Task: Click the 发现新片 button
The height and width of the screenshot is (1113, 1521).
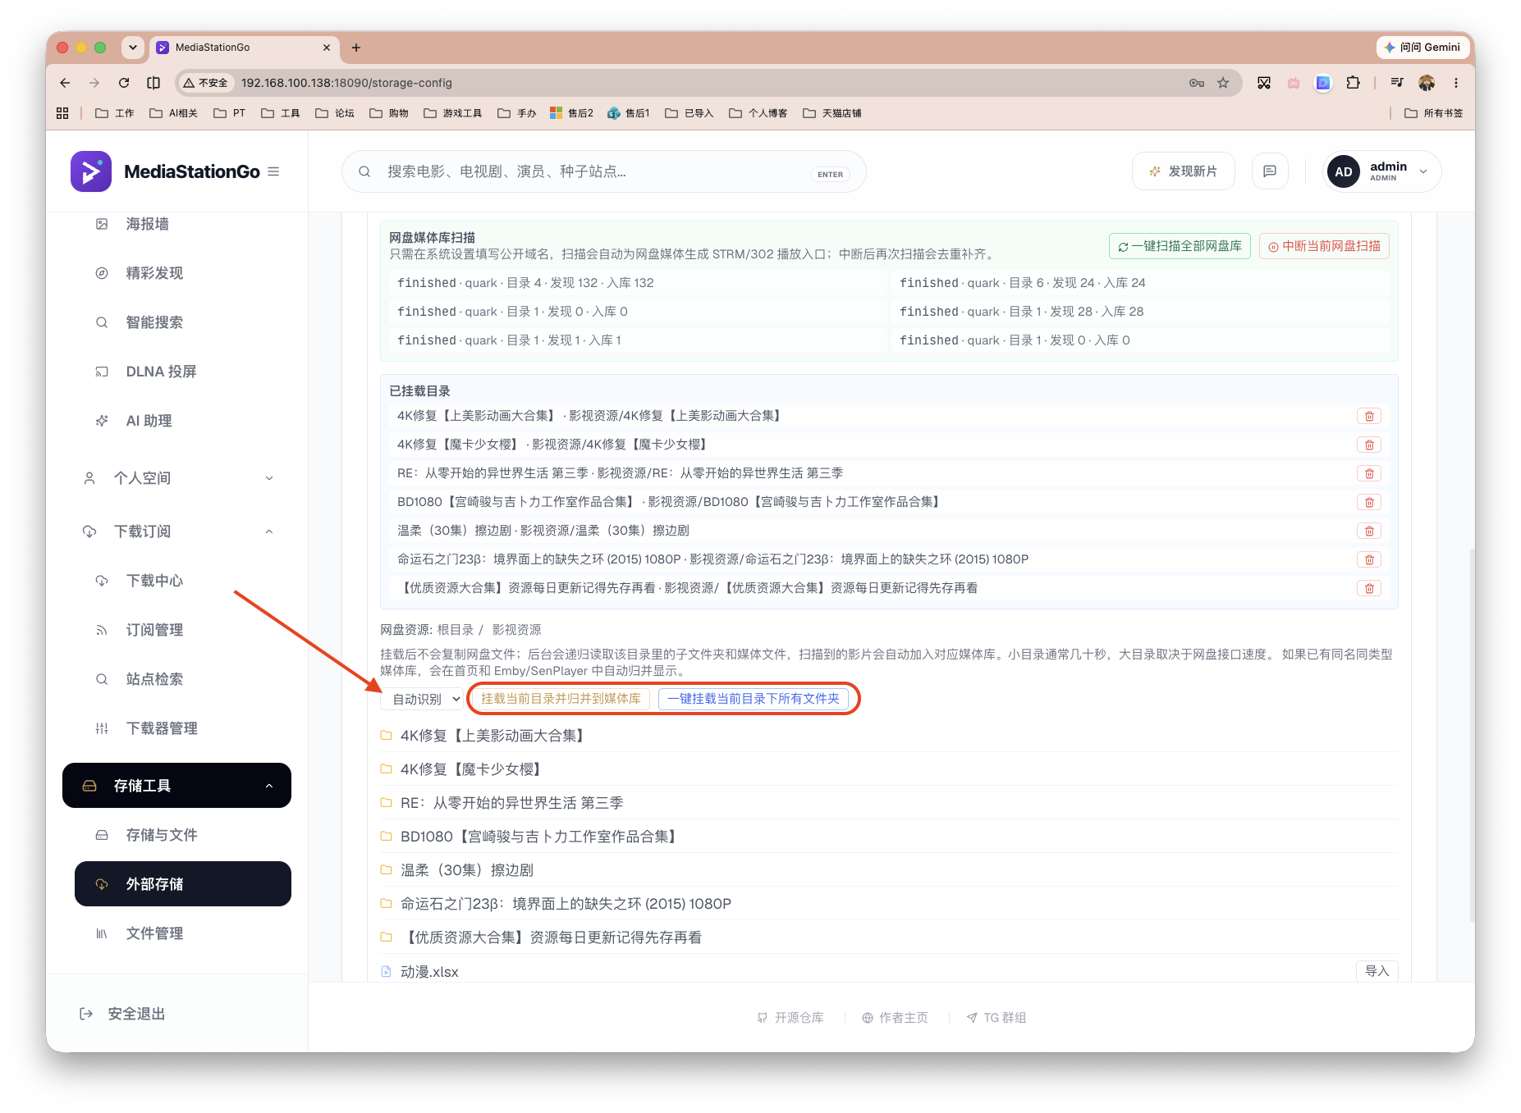Action: click(x=1183, y=171)
